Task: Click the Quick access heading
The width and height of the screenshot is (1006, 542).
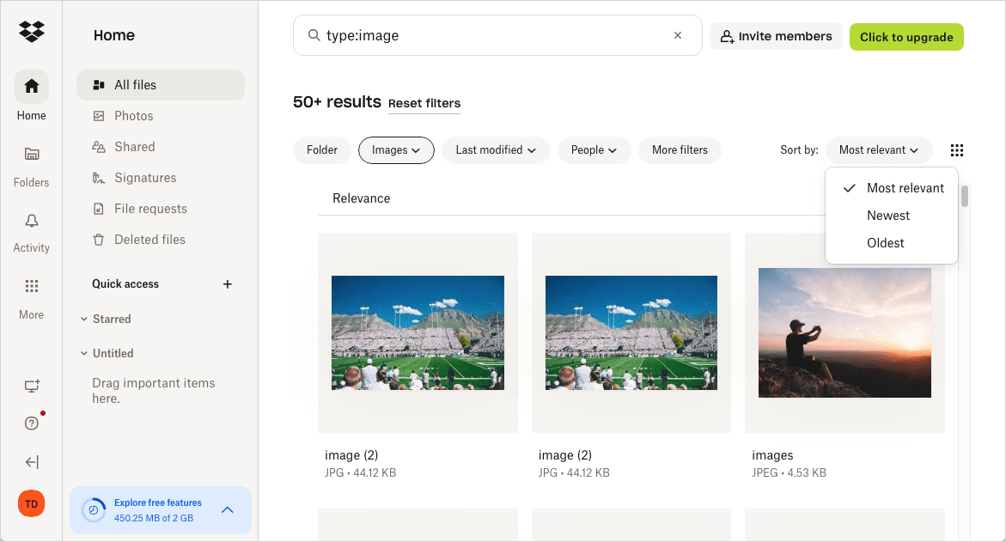Action: (x=125, y=284)
